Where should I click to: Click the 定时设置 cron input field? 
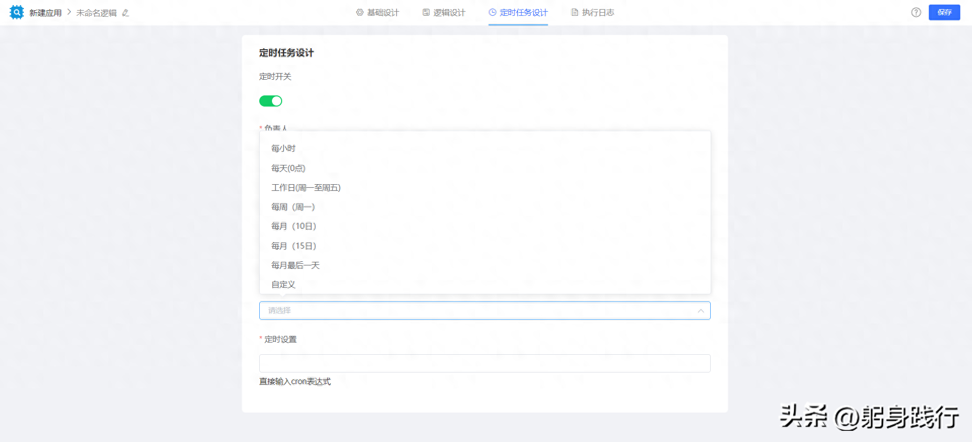484,363
